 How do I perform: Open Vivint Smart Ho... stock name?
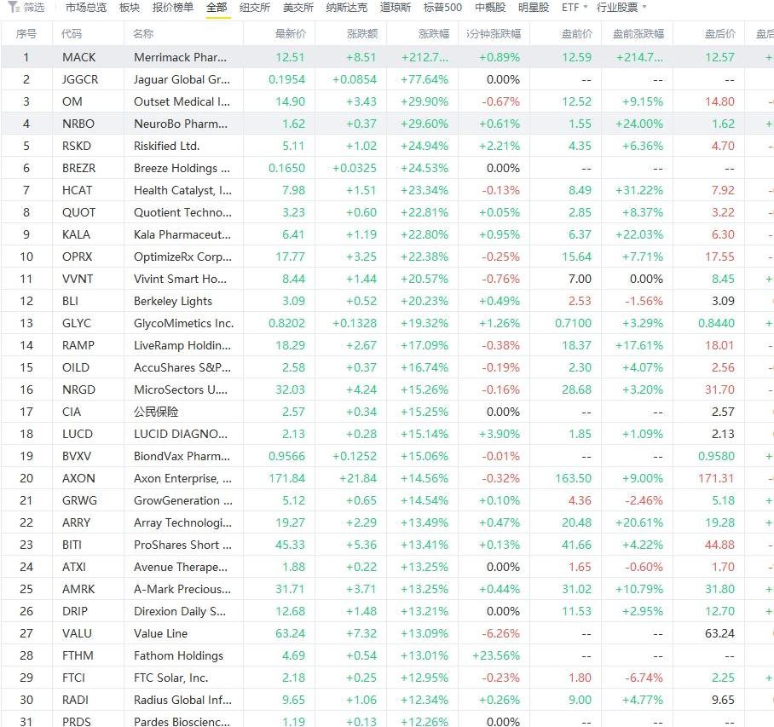click(180, 279)
